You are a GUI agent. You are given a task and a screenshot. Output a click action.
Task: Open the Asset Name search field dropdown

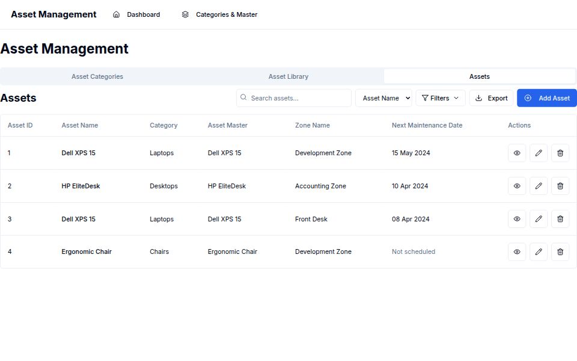383,98
